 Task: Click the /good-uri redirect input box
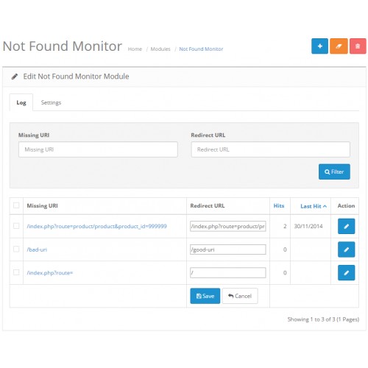point(228,250)
